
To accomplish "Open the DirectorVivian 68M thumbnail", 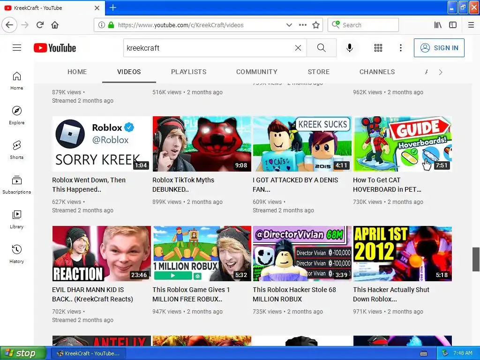I will point(302,254).
